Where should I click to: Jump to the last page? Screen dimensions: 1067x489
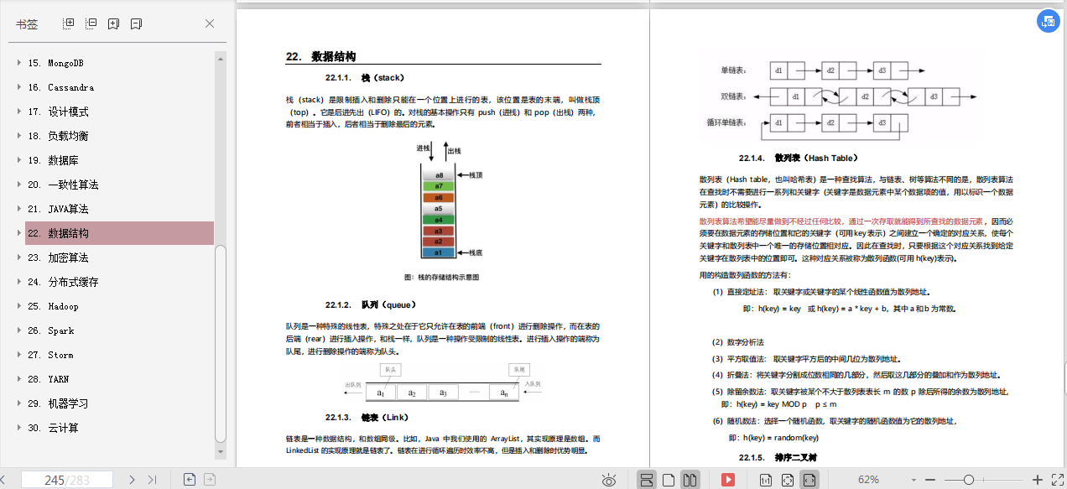click(x=152, y=480)
